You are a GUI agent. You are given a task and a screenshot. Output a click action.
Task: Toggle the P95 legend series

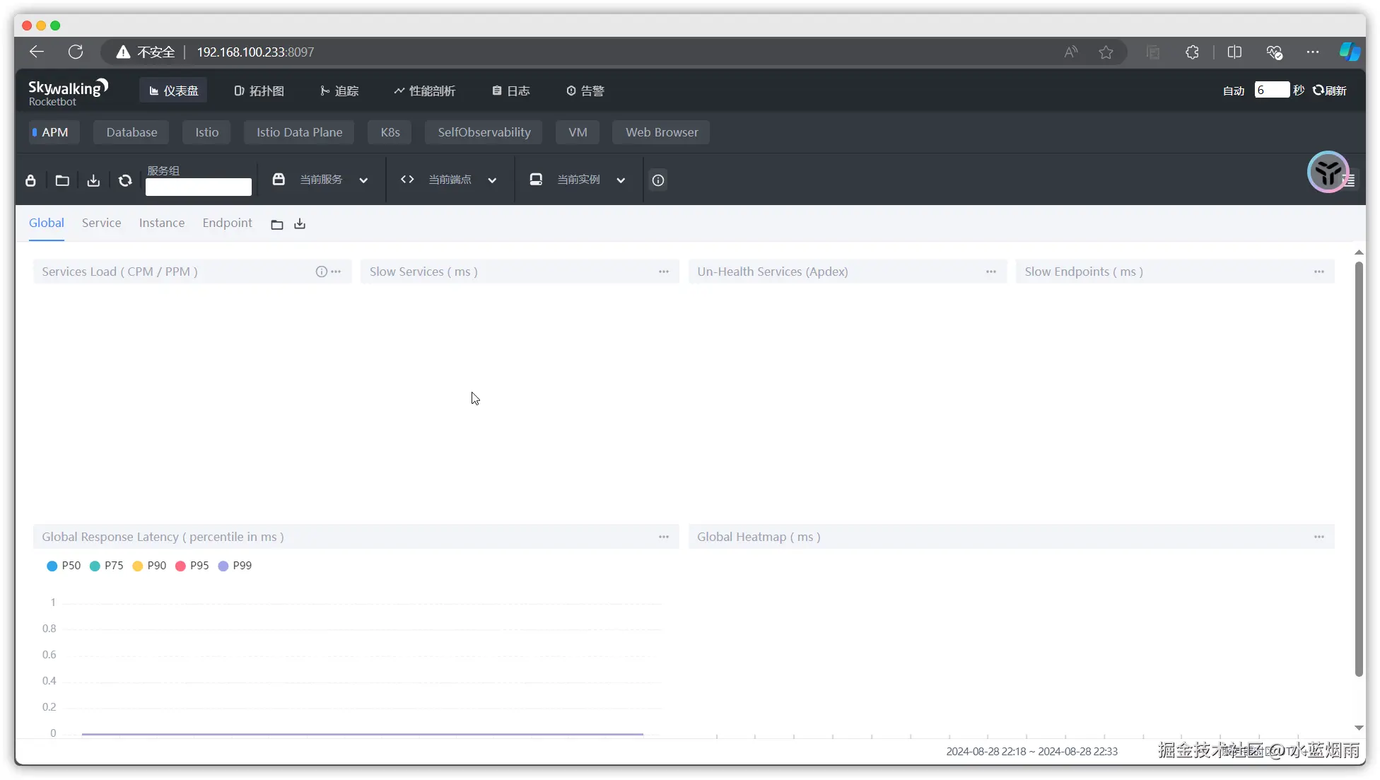(192, 566)
